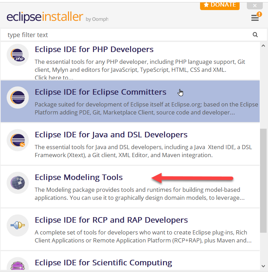The height and width of the screenshot is (274, 268).
Task: Click the RCP and RAP Developers plug icon
Action: coord(18,225)
